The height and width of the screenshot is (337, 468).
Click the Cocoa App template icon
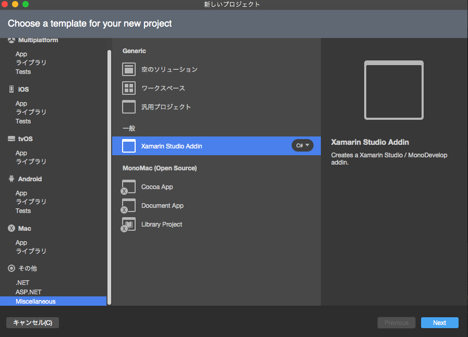click(x=128, y=187)
